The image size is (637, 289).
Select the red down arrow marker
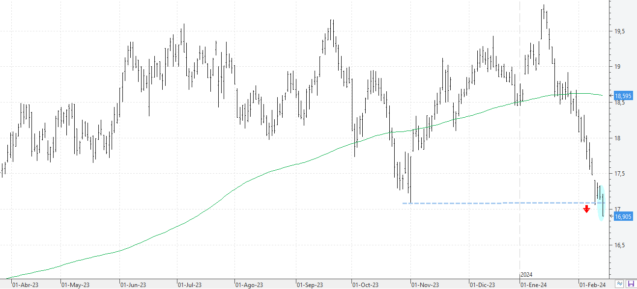click(x=586, y=209)
